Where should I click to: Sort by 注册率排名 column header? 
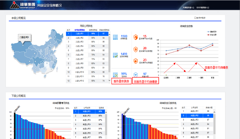(x=93, y=30)
